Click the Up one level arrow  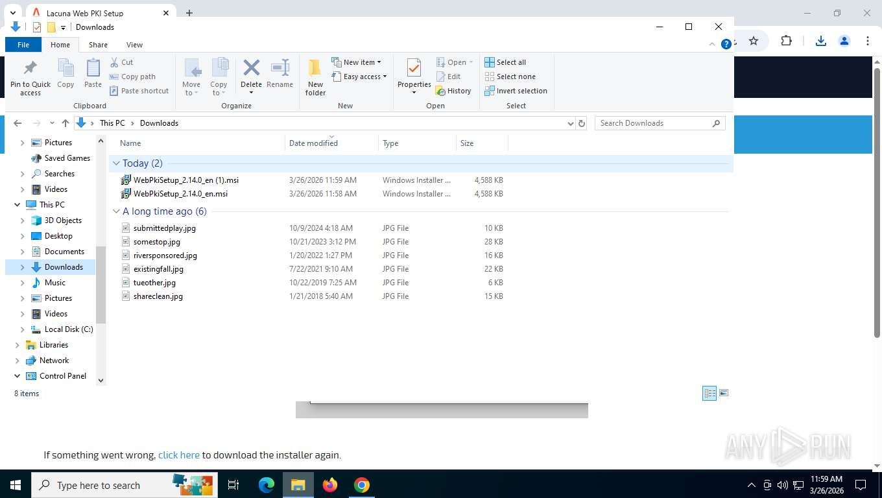pos(65,123)
